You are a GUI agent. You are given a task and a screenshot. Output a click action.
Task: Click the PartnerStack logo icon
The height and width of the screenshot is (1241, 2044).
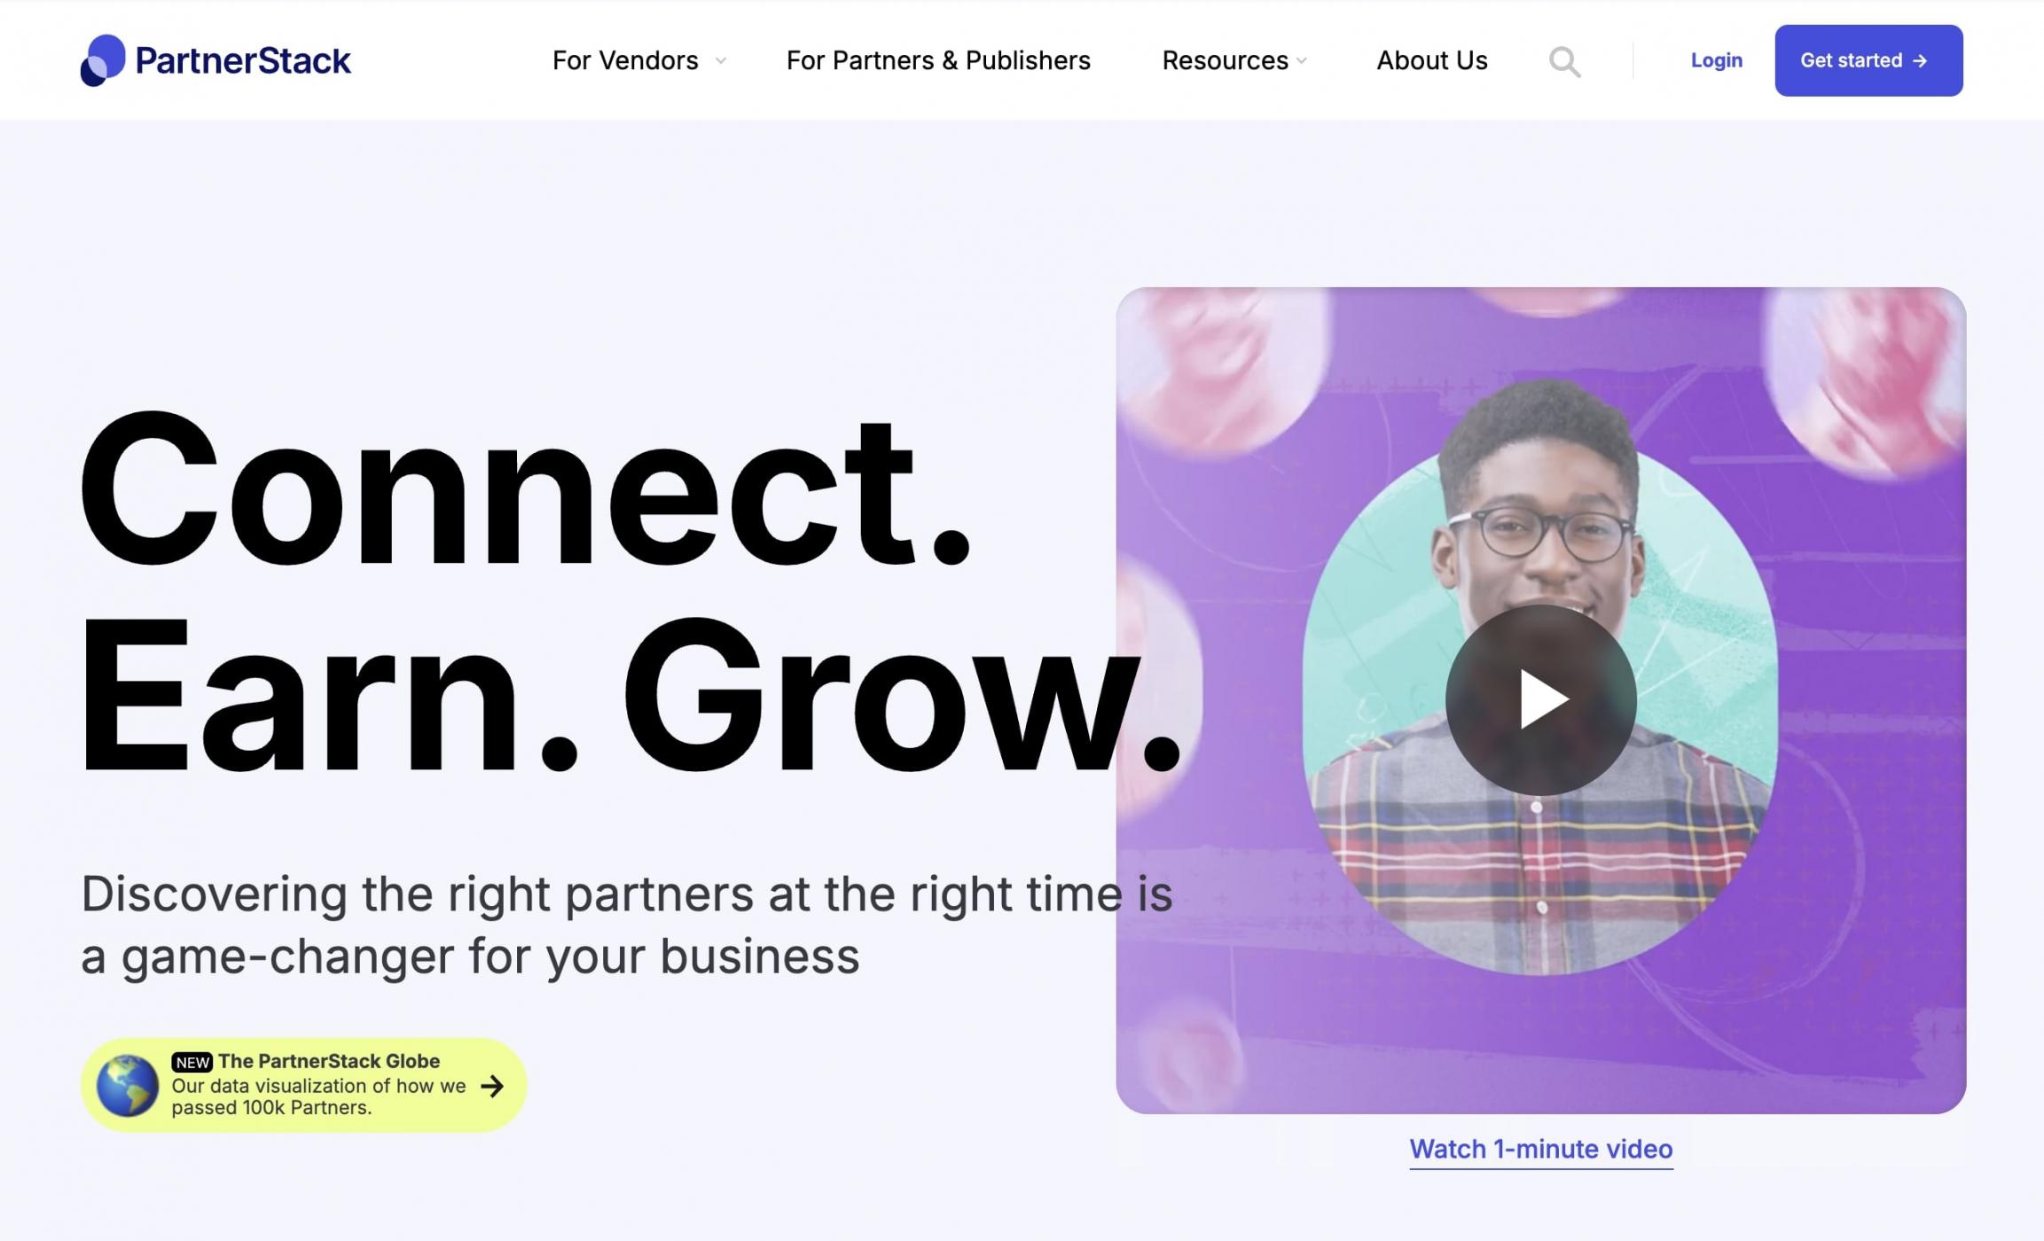pyautogui.click(x=104, y=60)
